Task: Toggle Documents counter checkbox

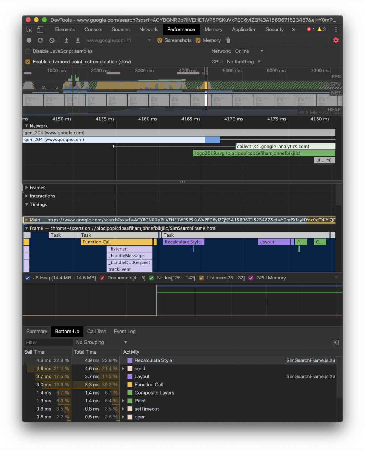Action: (102, 278)
